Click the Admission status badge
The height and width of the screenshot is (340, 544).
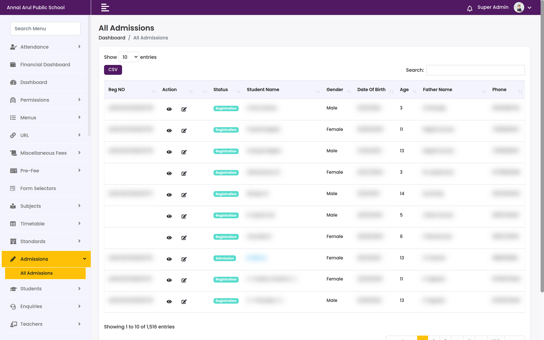(x=225, y=258)
